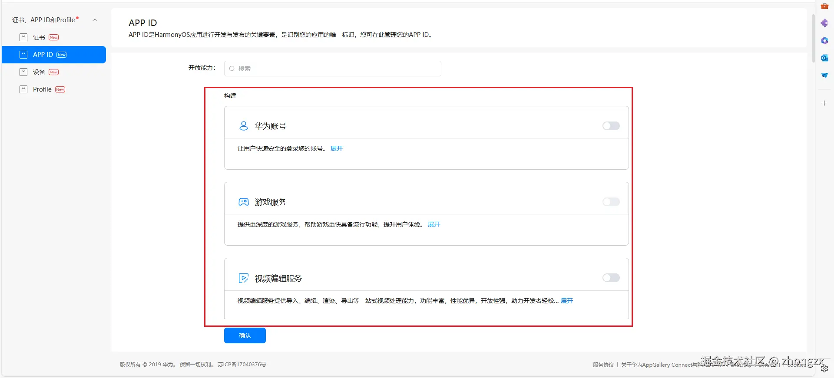The height and width of the screenshot is (378, 834).
Task: Click the 游戏服务 card title
Action: [271, 202]
